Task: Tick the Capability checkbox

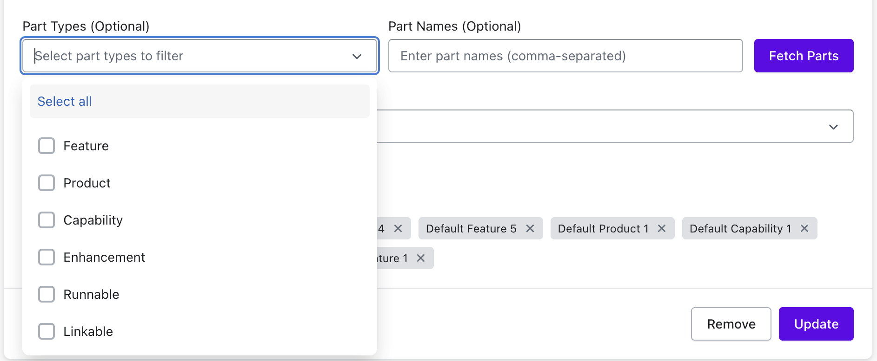Action: coord(47,220)
